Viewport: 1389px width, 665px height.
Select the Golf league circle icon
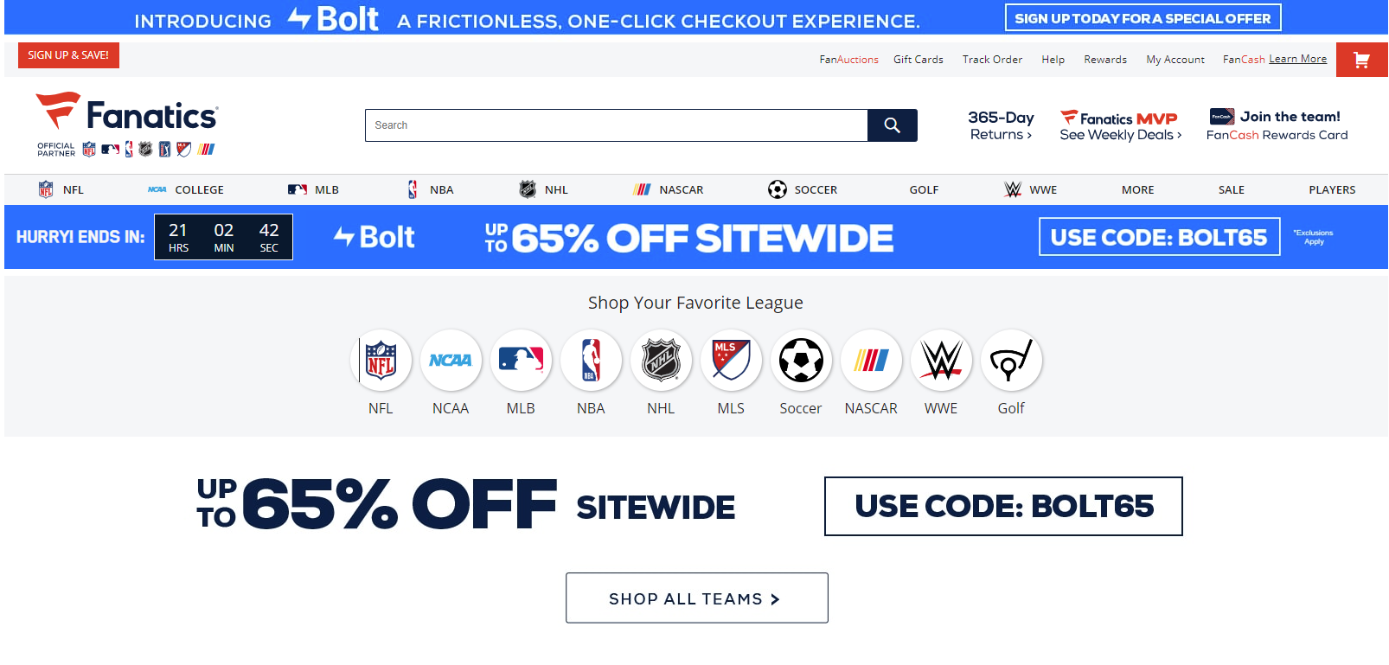[1011, 361]
